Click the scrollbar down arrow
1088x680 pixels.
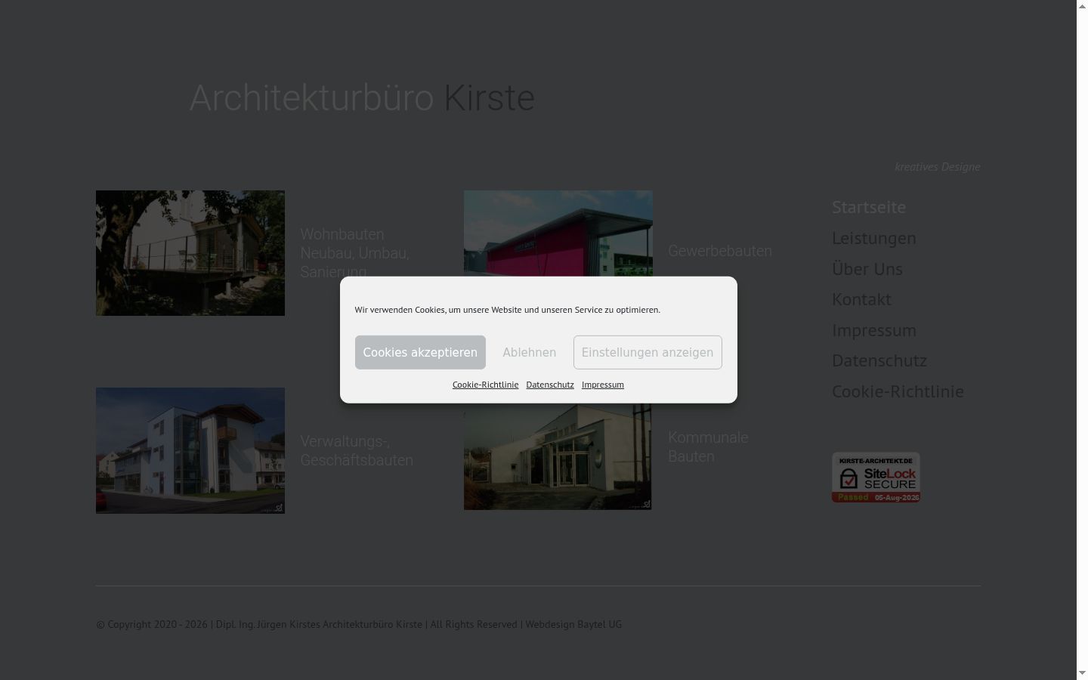1082,672
